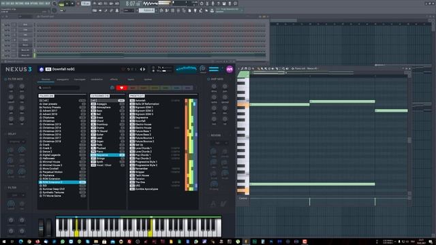Open the Pattern 4 selector dropdown
The image size is (436, 245).
coord(147,11)
